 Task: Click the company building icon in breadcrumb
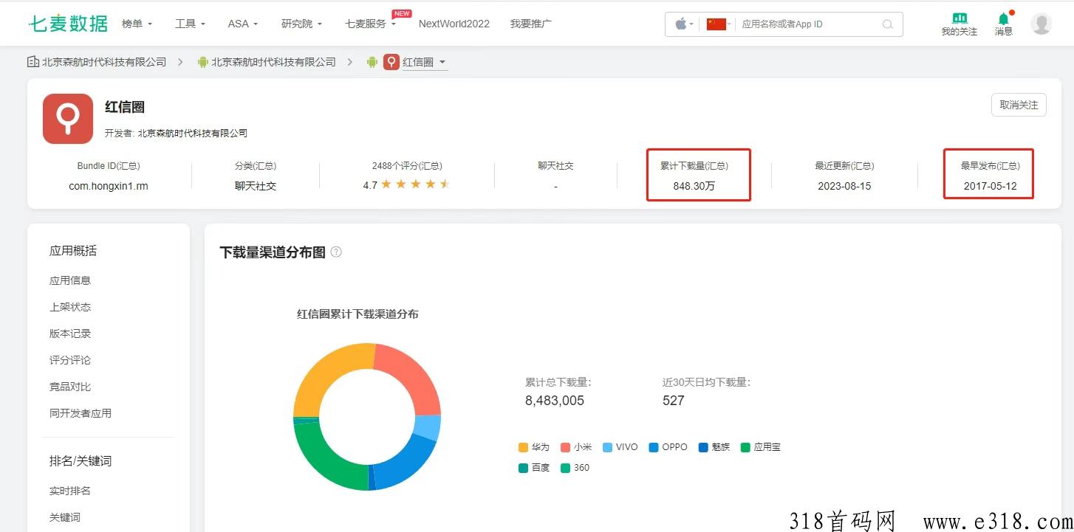coord(33,62)
